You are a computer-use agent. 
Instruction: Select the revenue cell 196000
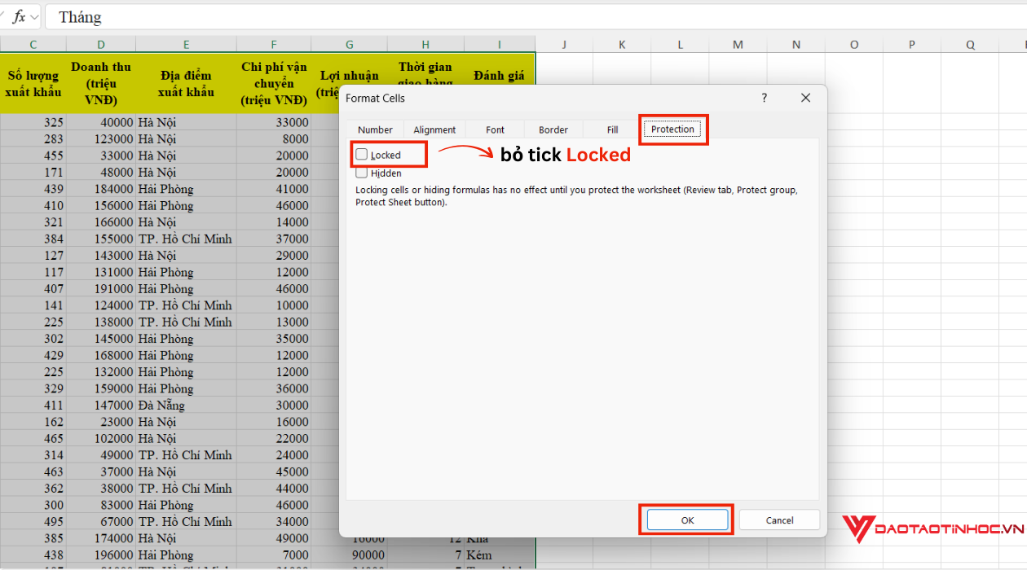[101, 555]
